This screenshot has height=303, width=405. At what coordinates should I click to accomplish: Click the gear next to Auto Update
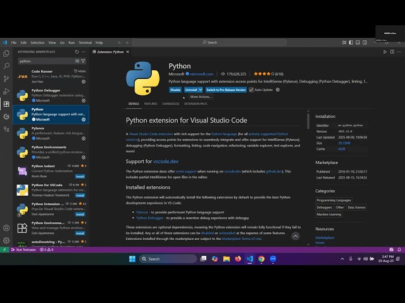tap(278, 90)
